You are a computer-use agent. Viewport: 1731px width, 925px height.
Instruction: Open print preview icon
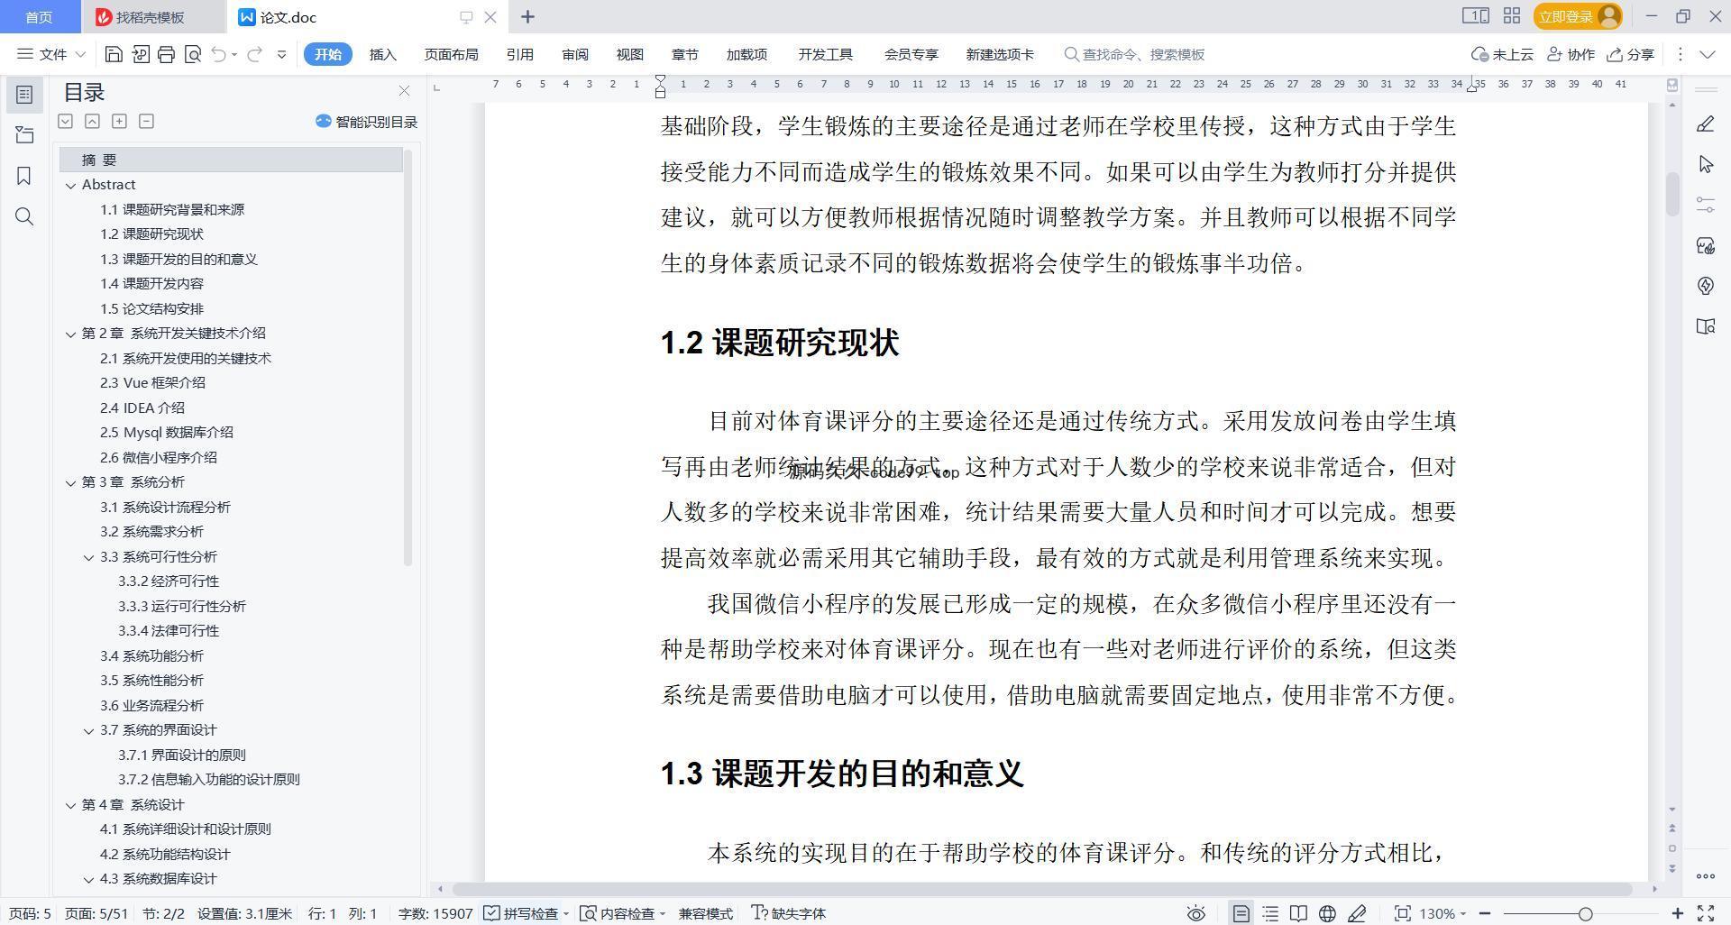[x=192, y=54]
